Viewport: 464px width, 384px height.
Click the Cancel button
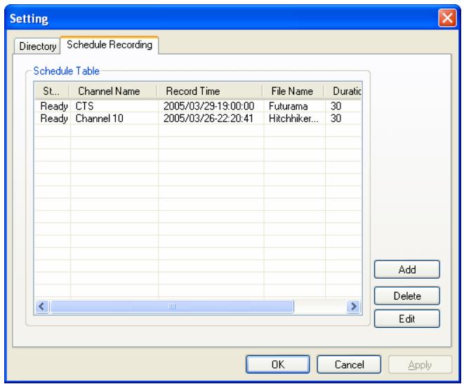coord(349,364)
